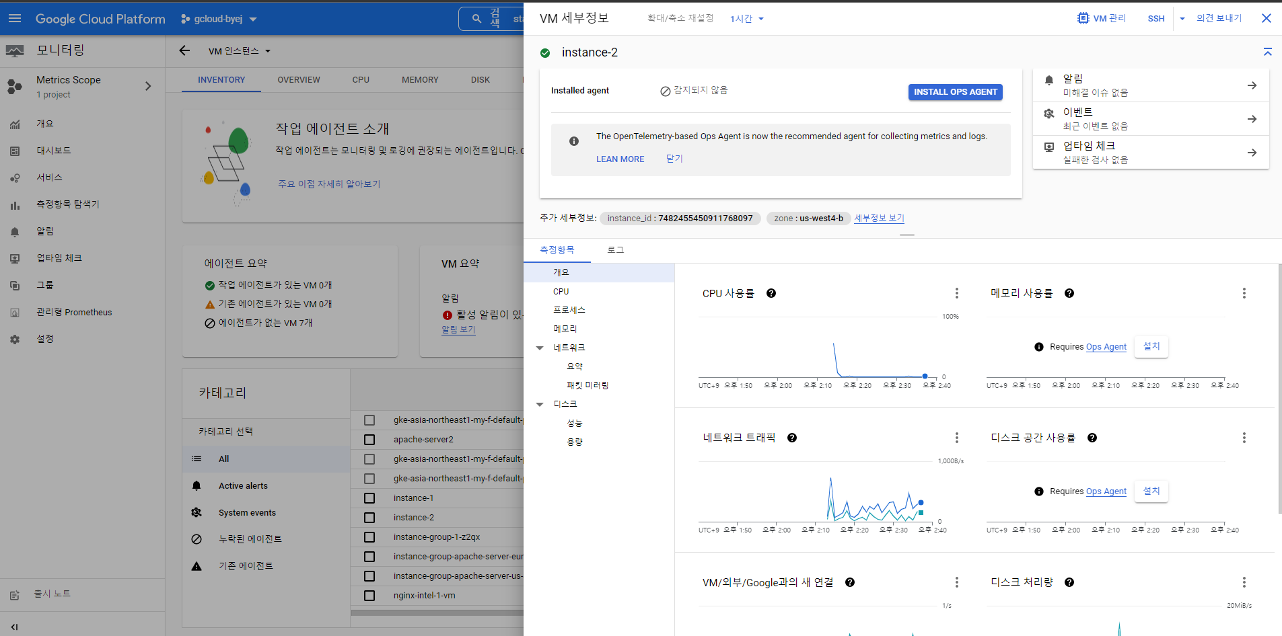Open the gcloud-byej project selector
This screenshot has height=636, width=1282.
[219, 19]
